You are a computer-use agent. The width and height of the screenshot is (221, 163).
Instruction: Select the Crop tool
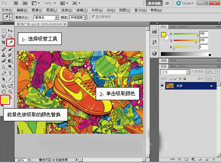pyautogui.click(x=4, y=42)
